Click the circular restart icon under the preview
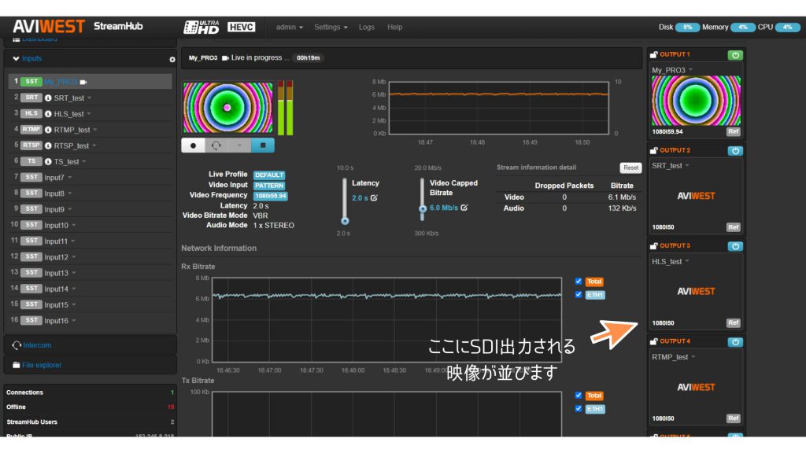The height and width of the screenshot is (453, 806). tap(216, 145)
